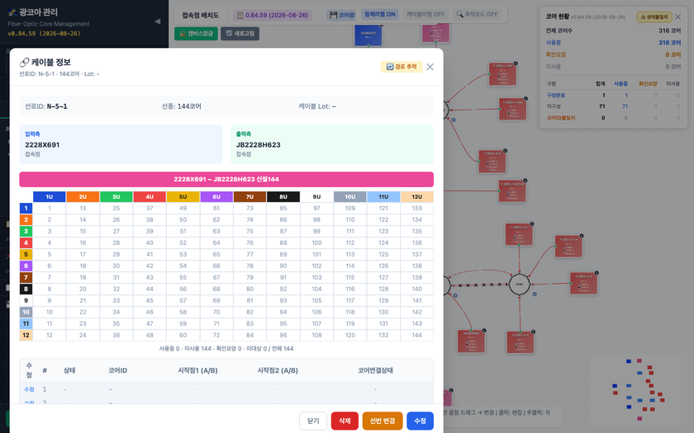Click 미구성 row in 코어 현황
The width and height of the screenshot is (694, 433).
(613, 106)
